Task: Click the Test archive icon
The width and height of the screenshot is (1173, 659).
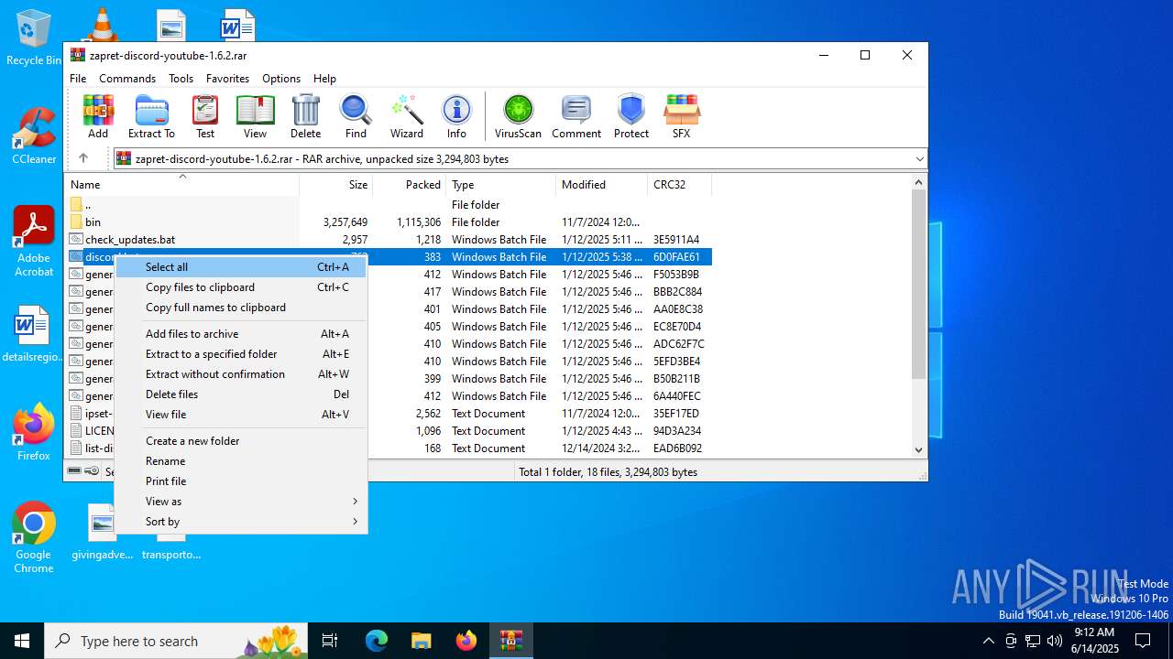Action: tap(205, 116)
